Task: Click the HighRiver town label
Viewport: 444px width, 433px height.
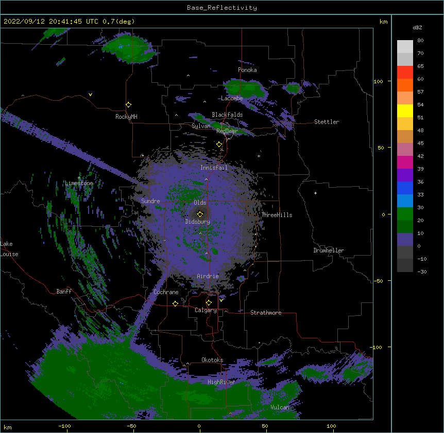Action: (x=221, y=382)
